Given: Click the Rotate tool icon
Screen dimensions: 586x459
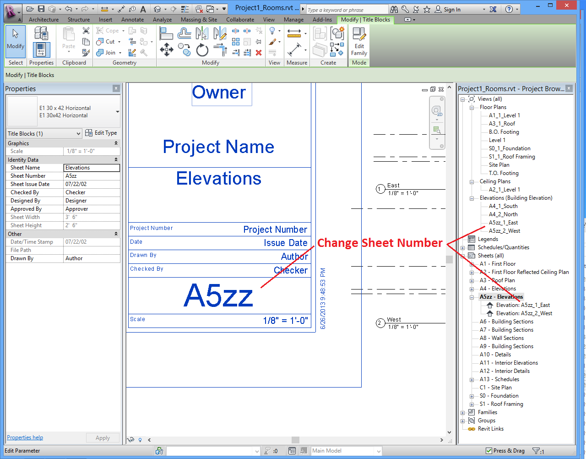Looking at the screenshot, I should tap(202, 49).
